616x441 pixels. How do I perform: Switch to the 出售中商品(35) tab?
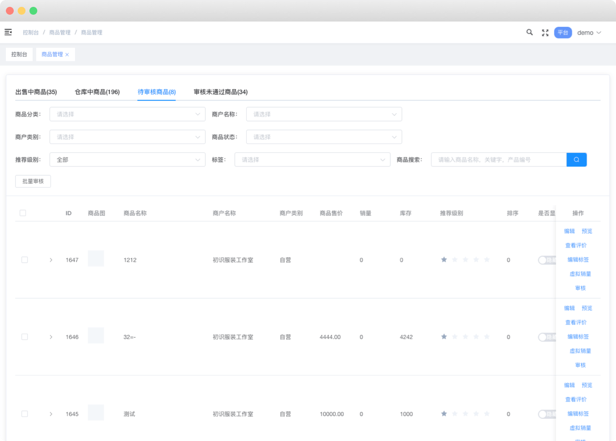(x=36, y=92)
